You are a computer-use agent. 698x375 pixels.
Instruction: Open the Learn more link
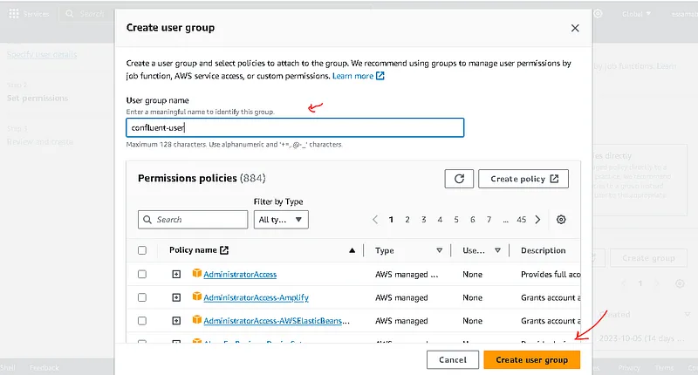[358, 76]
